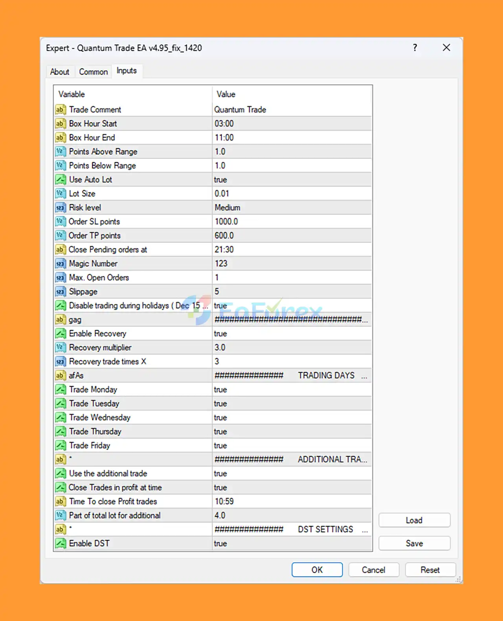Edit the Close Pending orders value 21:30
Image resolution: width=503 pixels, height=621 pixels.
coord(292,249)
